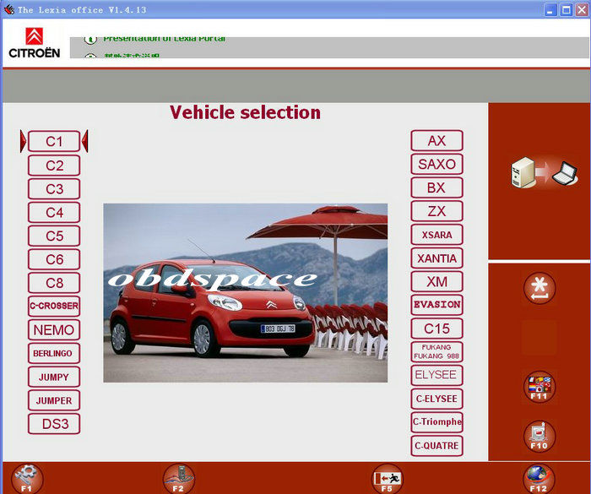Click the red C1 car photo
Screen dimensions: 591x494
246,293
